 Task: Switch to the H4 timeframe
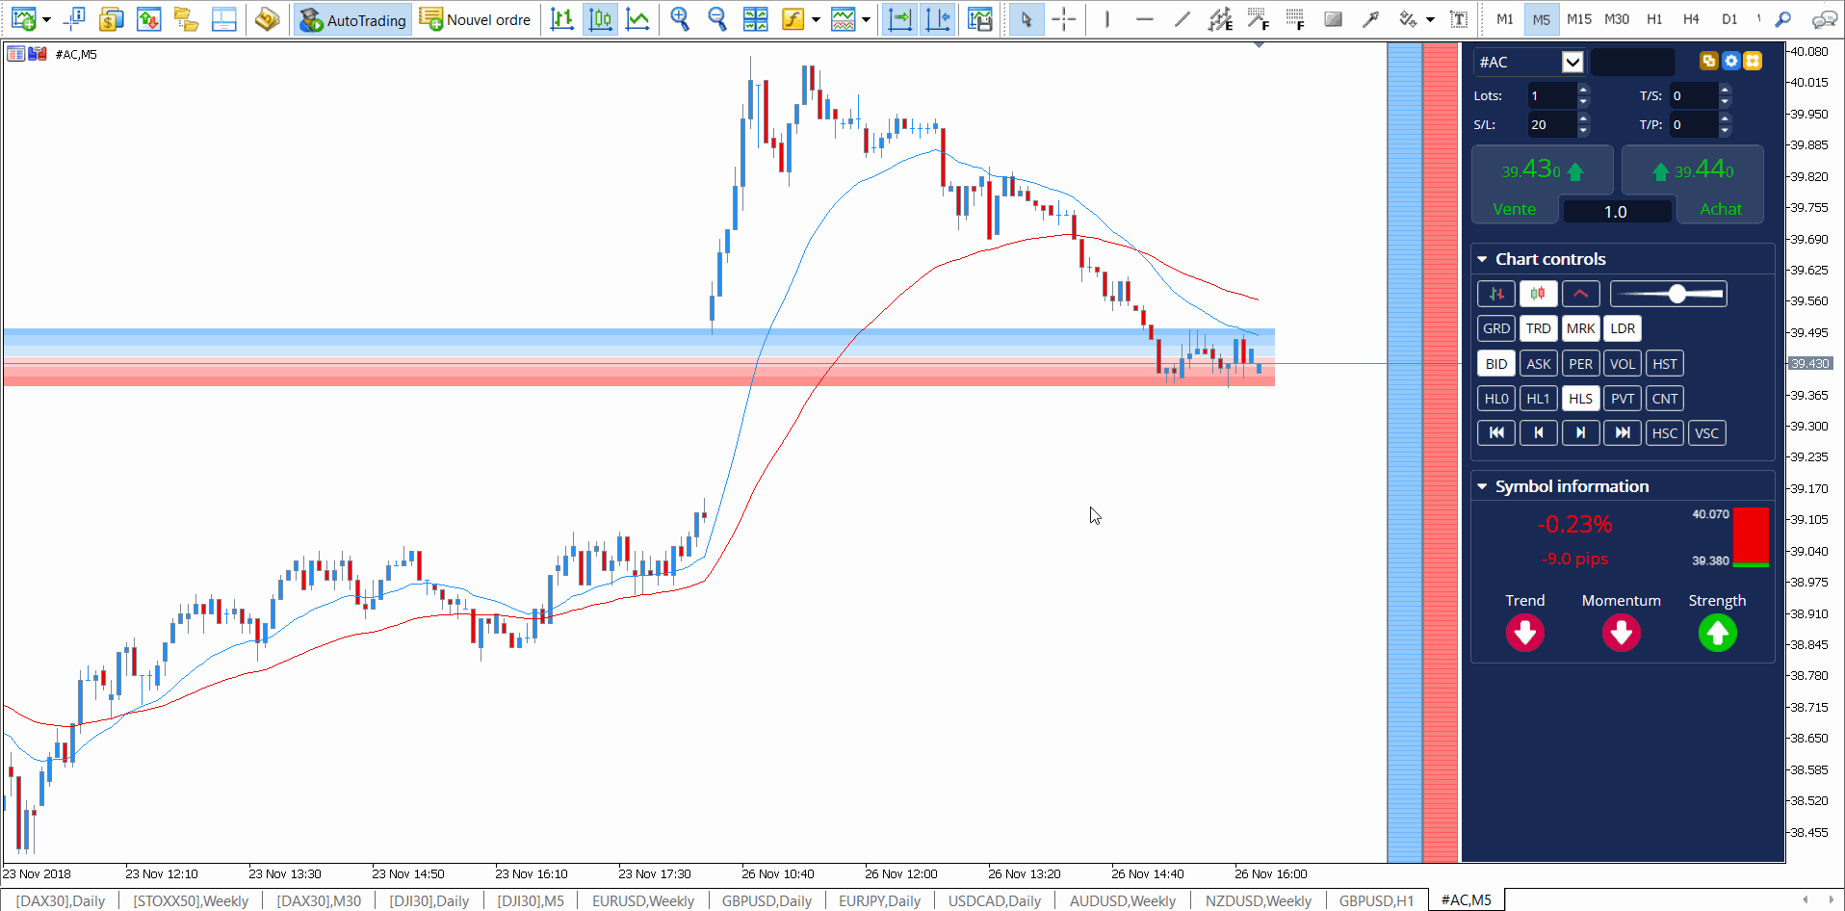(1691, 19)
